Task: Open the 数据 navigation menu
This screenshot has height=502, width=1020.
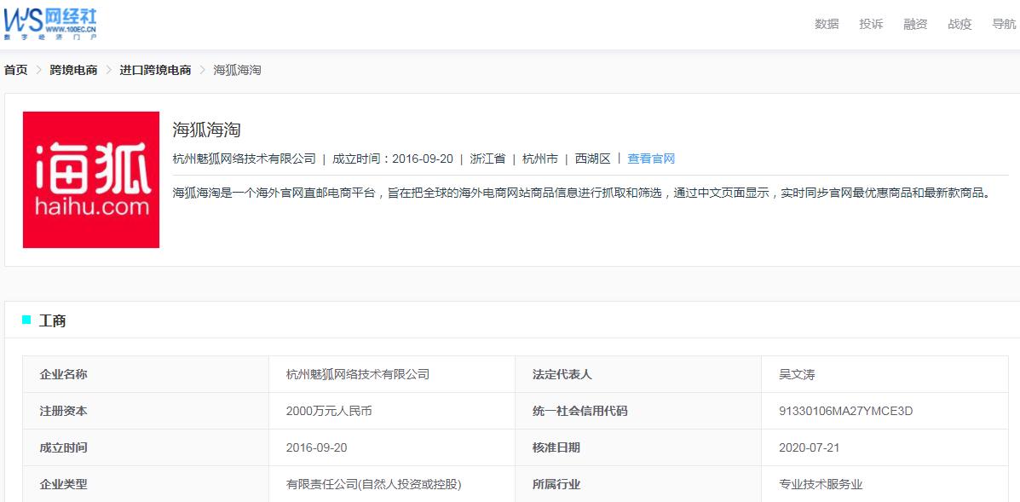Action: pyautogui.click(x=827, y=24)
